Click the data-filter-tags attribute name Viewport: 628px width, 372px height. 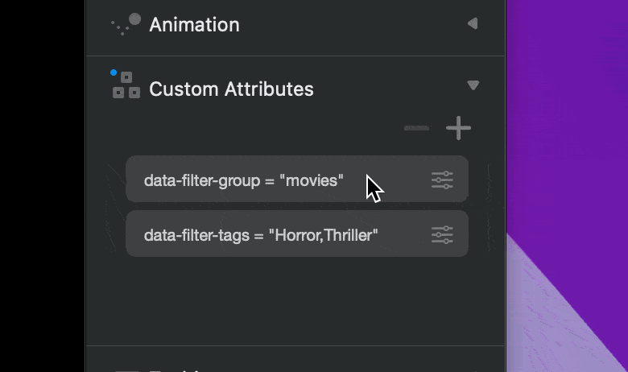point(198,235)
